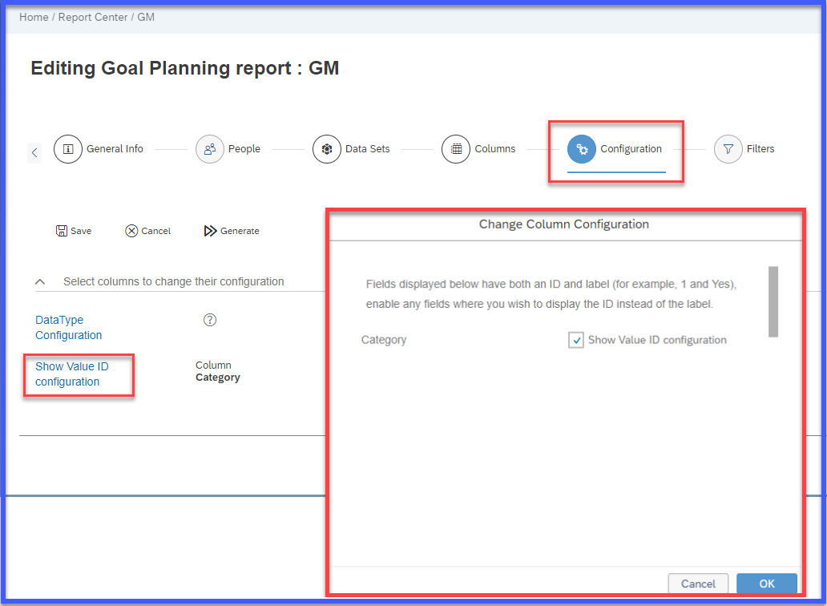Click the Filters funnel step icon

pos(728,149)
